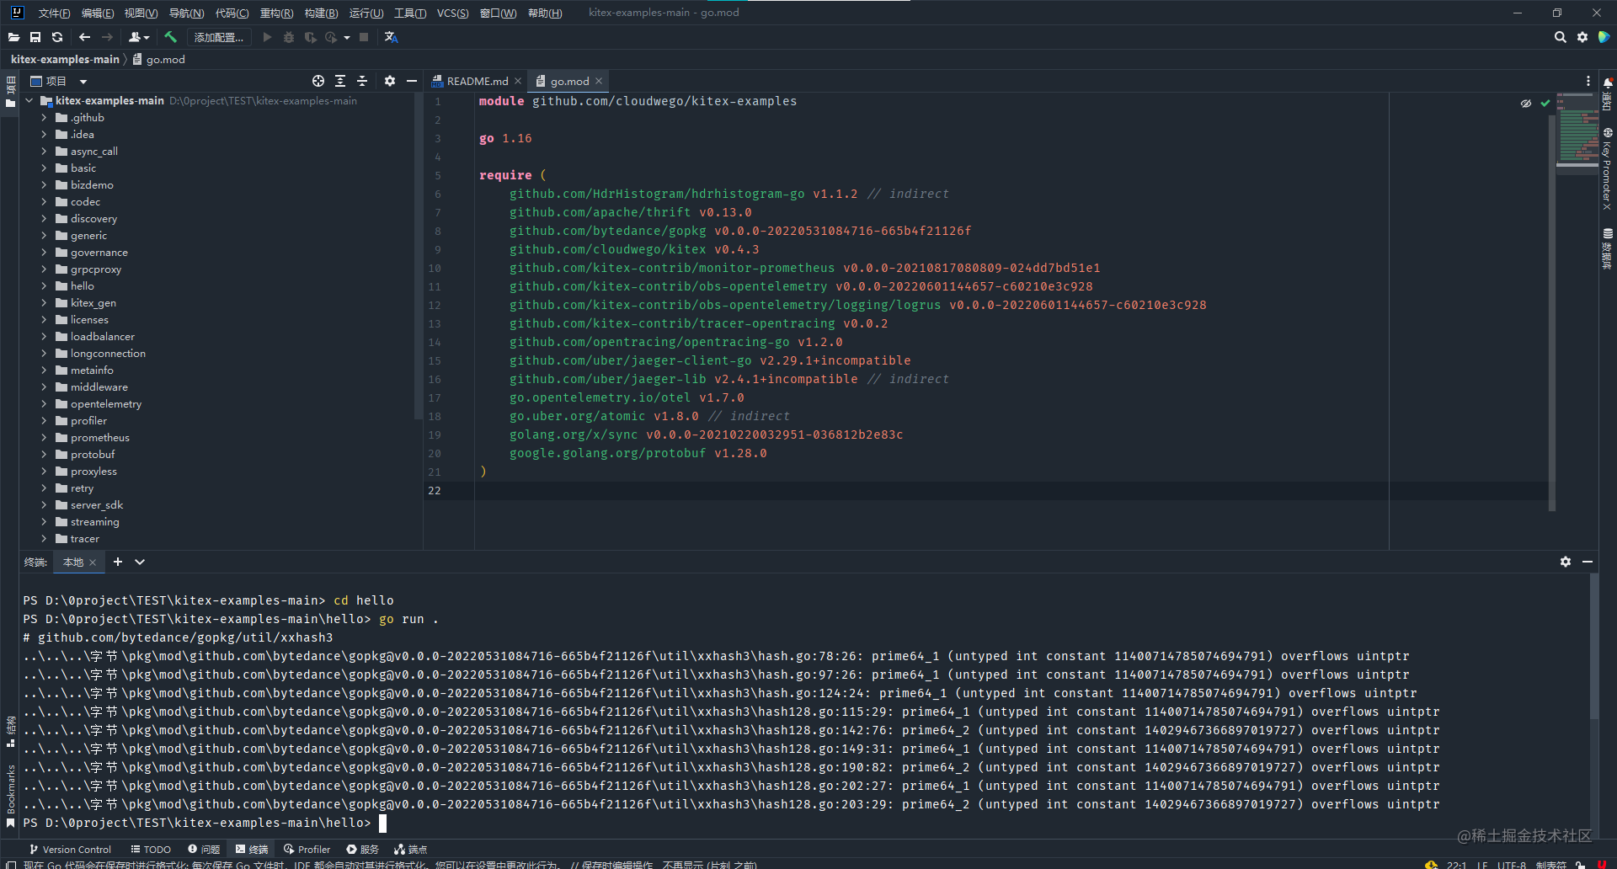Build project with the green hammer icon
Image resolution: width=1617 pixels, height=869 pixels.
170,37
